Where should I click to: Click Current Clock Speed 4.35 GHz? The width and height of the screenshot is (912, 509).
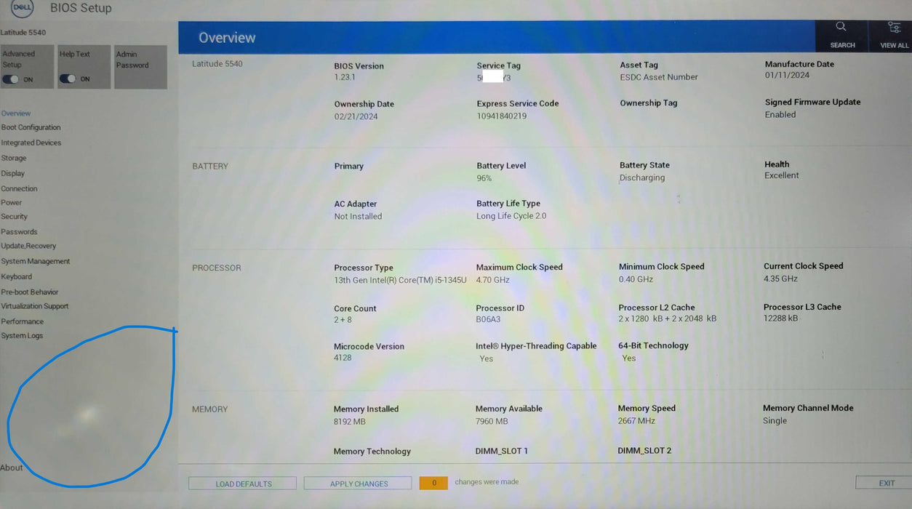pos(780,278)
